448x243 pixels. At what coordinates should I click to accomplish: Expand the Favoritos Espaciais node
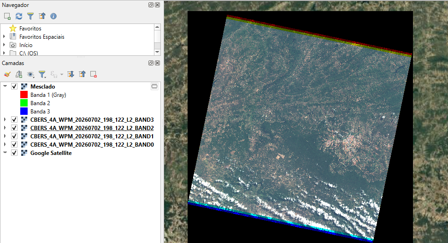pos(4,36)
